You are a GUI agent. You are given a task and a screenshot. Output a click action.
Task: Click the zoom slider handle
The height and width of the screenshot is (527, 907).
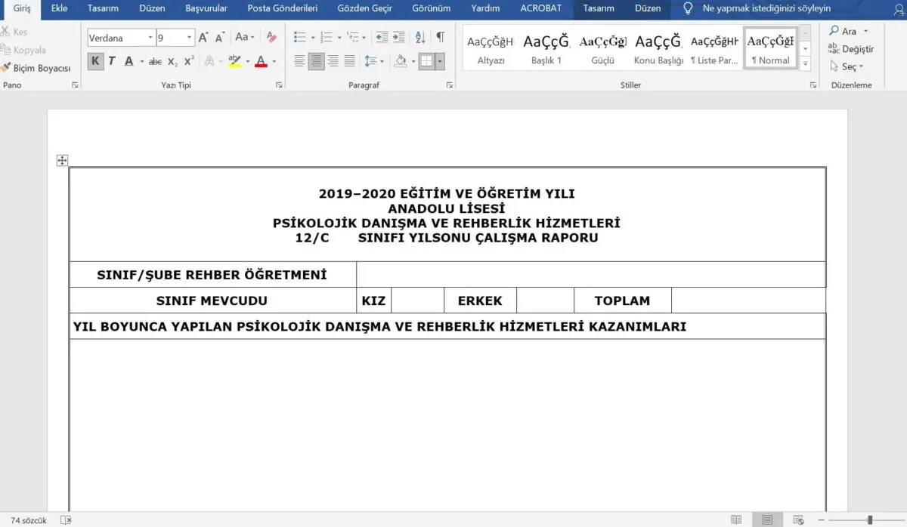(x=870, y=520)
